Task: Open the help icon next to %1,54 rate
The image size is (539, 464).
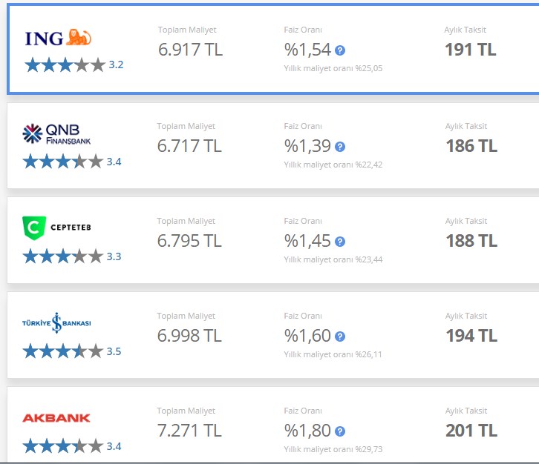Action: click(x=340, y=50)
